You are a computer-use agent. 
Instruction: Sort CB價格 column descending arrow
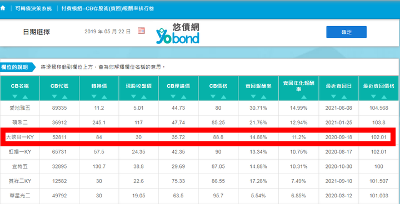[x=213, y=97]
